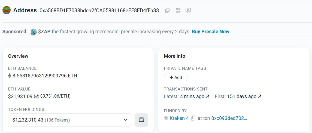Click the address blockie avatar
Screen dimensions: 312x133
pos(7,10)
